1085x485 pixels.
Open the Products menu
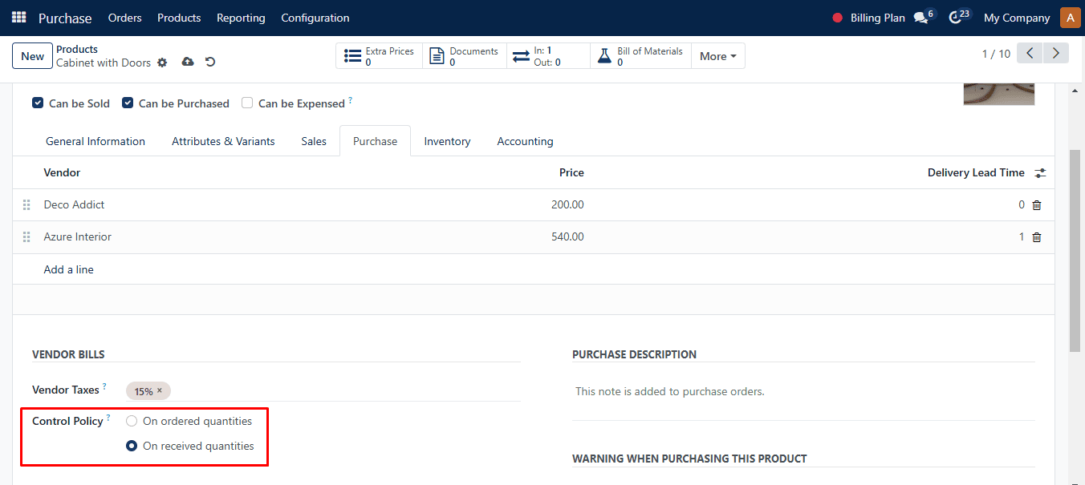pos(179,18)
